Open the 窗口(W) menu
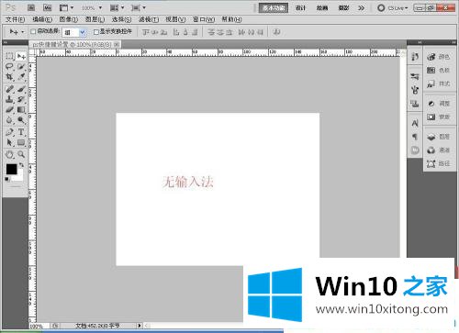Viewport: 459px width, 333px height. click(x=204, y=19)
